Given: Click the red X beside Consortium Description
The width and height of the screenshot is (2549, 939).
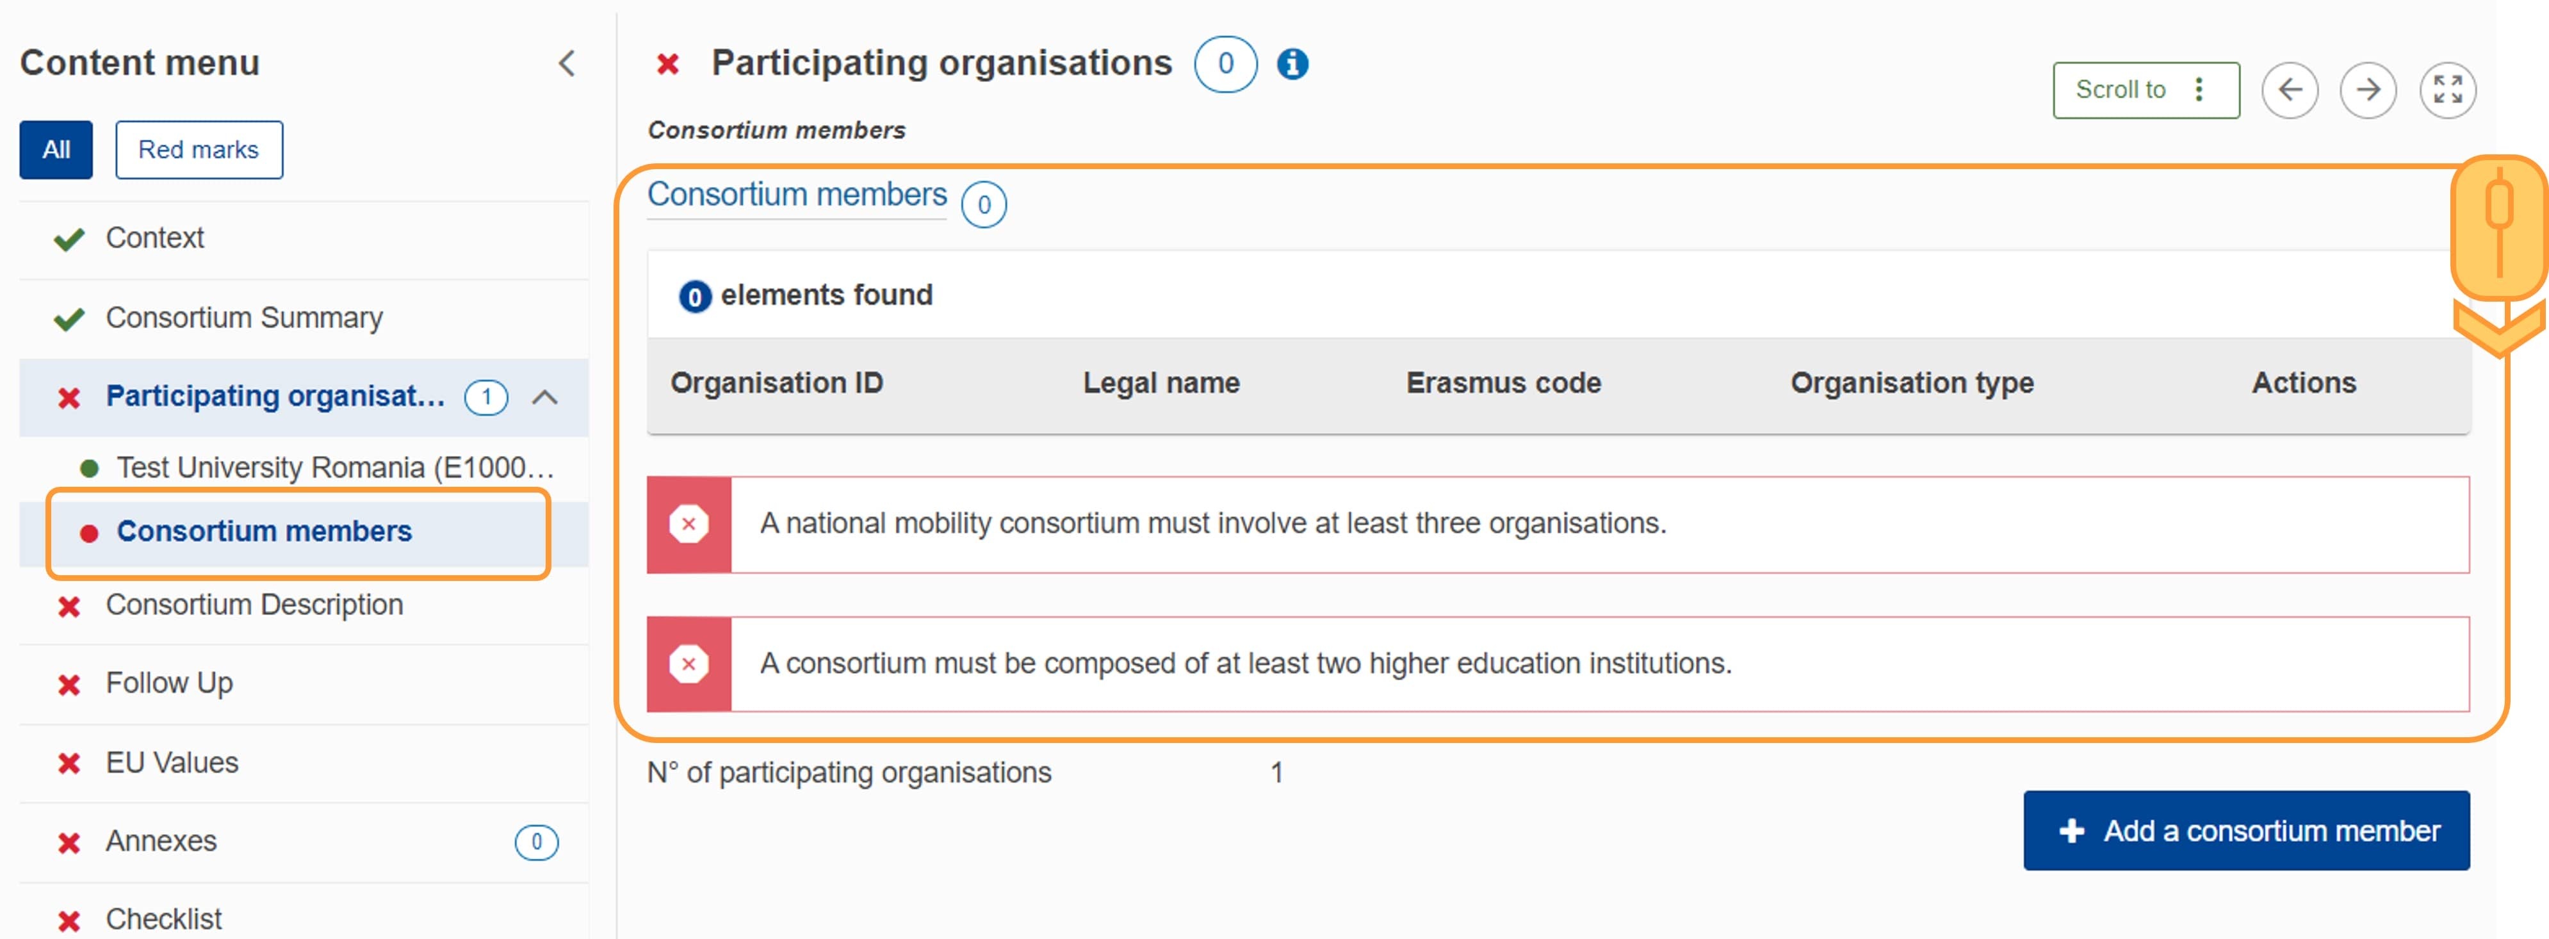Looking at the screenshot, I should (69, 605).
